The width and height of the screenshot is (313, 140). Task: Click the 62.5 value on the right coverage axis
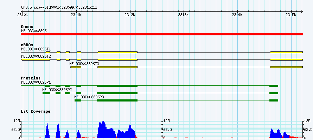pos(308,129)
